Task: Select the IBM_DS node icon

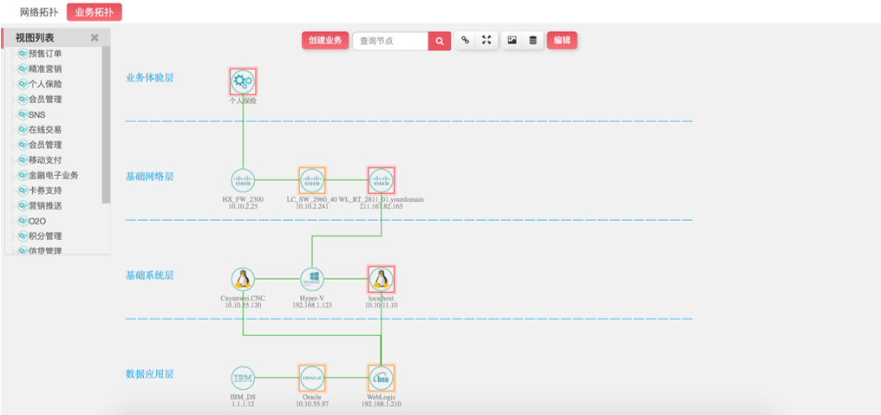Action: tap(243, 378)
